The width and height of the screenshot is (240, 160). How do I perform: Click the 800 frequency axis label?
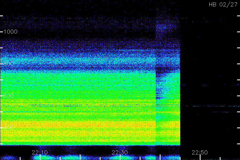pyautogui.click(x=9, y=64)
